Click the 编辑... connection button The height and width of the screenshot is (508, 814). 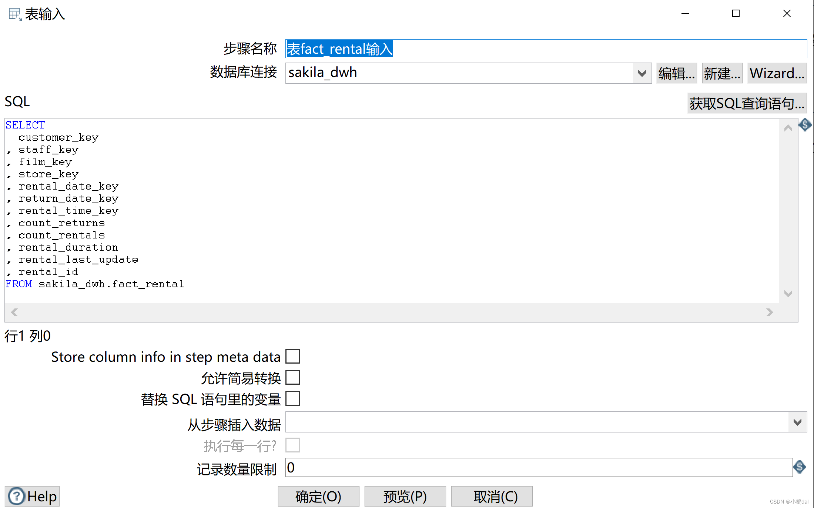click(677, 73)
